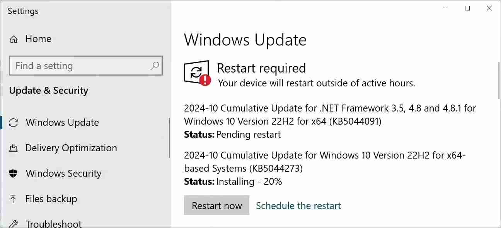This screenshot has width=501, height=228.
Task: Open the Troubleshoot section
Action: 53,223
